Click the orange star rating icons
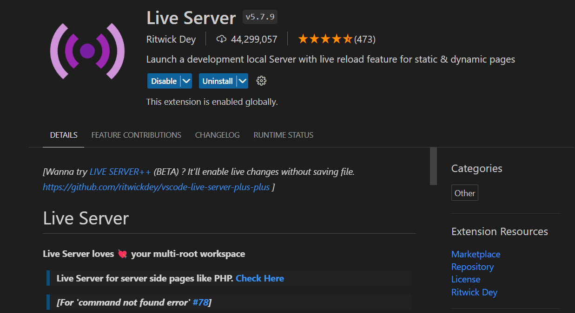575x313 pixels. pyautogui.click(x=325, y=39)
